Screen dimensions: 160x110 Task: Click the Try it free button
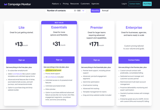tap(147, 4)
